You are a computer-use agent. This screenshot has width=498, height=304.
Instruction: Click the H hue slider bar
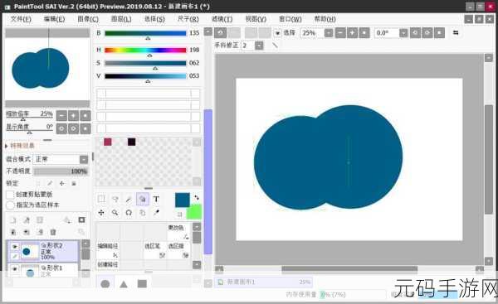(x=145, y=50)
